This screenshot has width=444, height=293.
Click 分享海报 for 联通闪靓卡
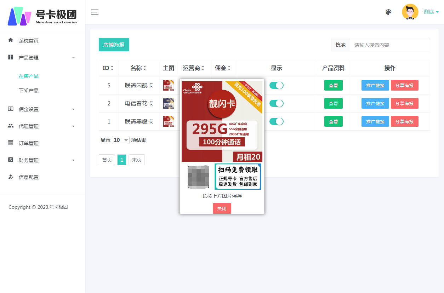coord(405,85)
